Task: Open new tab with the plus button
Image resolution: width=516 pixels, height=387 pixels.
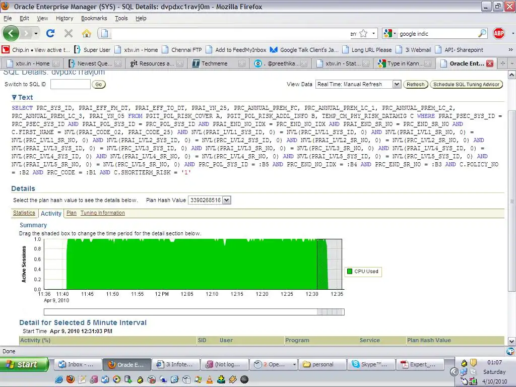Action: [x=502, y=63]
